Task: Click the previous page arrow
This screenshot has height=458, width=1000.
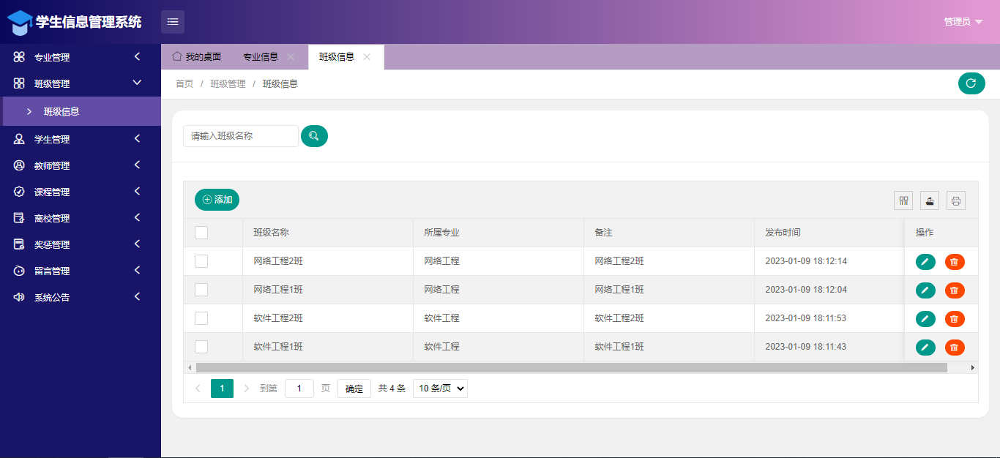Action: pyautogui.click(x=198, y=388)
